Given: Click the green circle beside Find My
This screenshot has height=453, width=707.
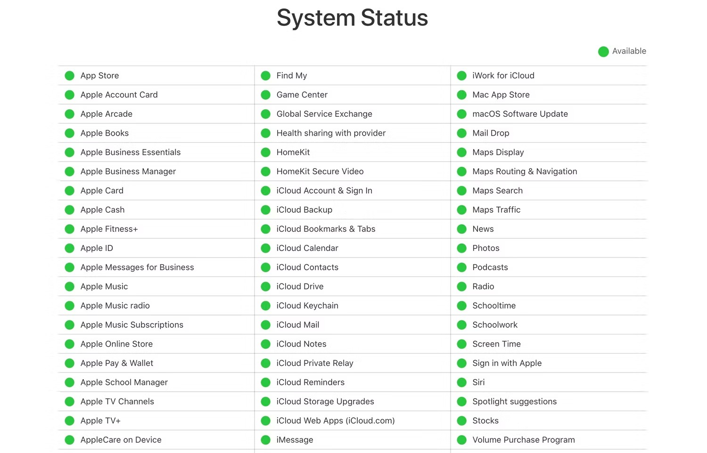Looking at the screenshot, I should 266,76.
